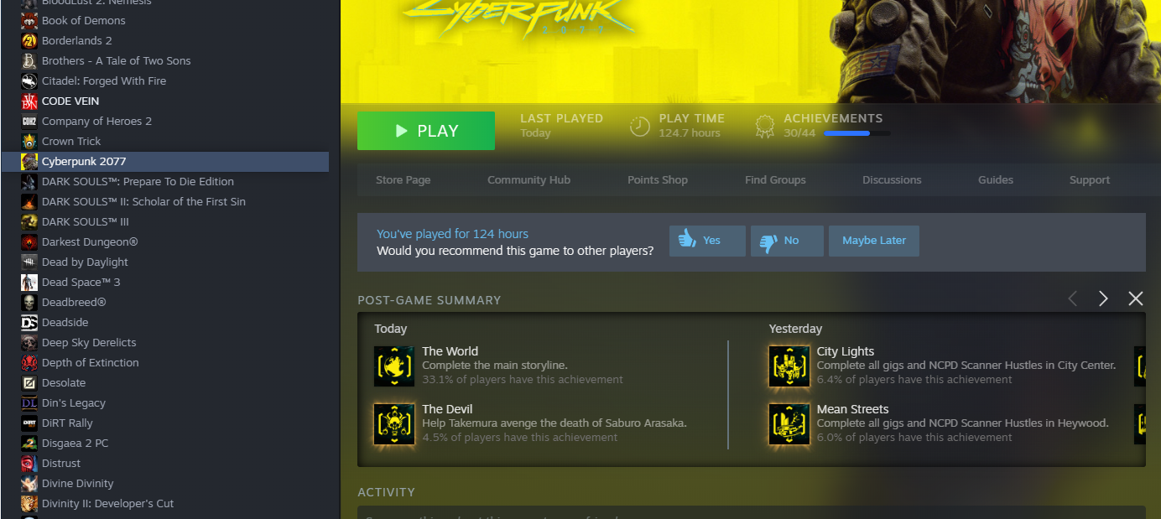Click the DARK SOULS Prepare To Die Edition icon
Viewport: 1161px width, 519px height.
click(29, 181)
